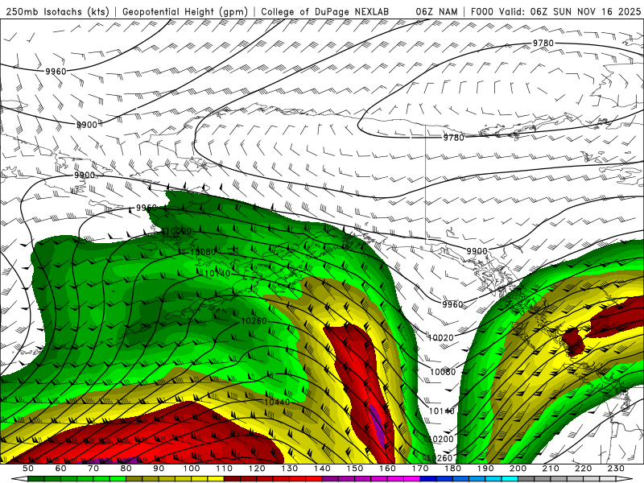Click the 100 knot value on the color scale

pos(192,469)
